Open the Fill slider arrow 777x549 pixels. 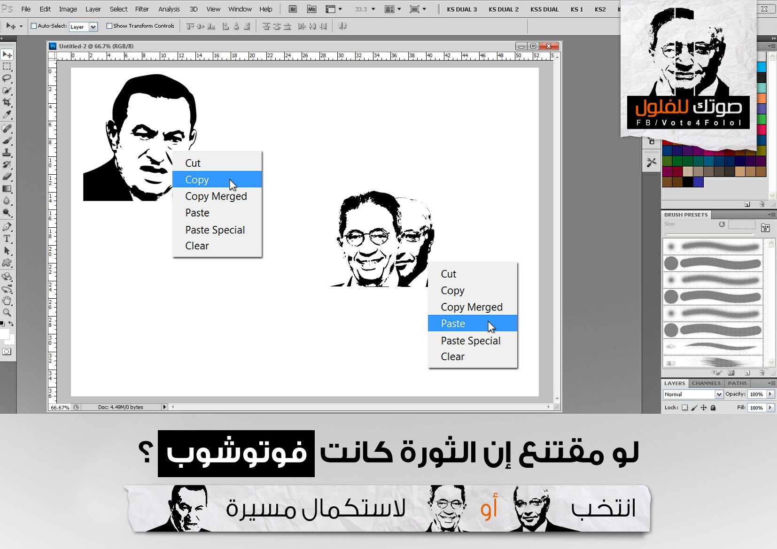click(770, 408)
